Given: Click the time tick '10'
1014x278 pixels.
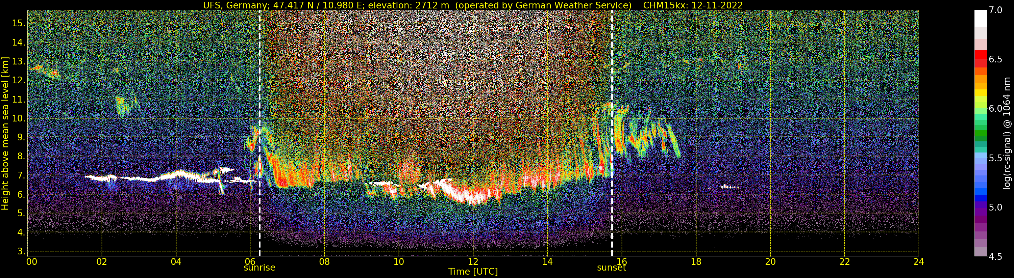Looking at the screenshot, I should pyautogui.click(x=399, y=261).
